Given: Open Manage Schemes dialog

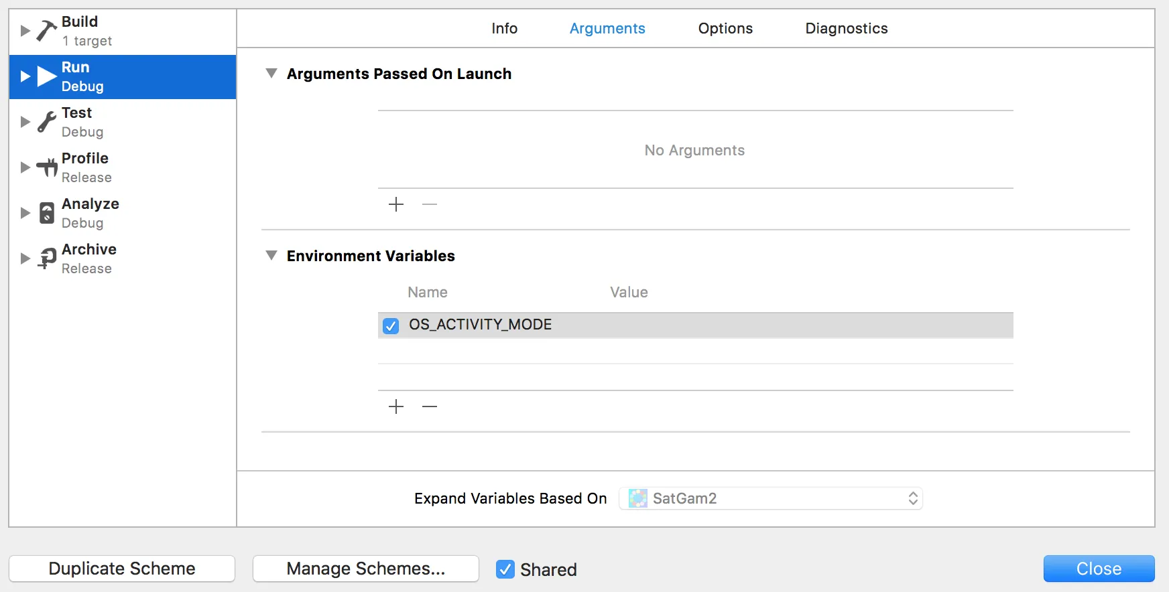Looking at the screenshot, I should tap(365, 569).
